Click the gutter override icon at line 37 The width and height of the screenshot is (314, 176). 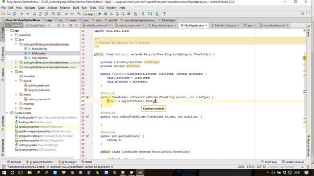coord(87,136)
